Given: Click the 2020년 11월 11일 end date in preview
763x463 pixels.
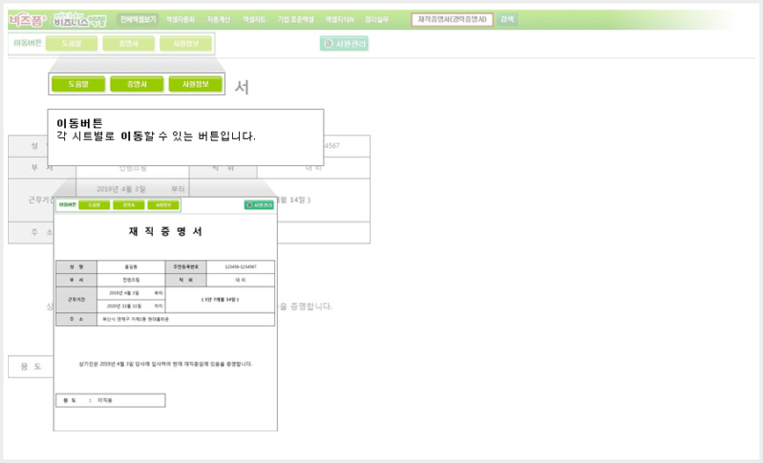Looking at the screenshot, I should [x=124, y=307].
